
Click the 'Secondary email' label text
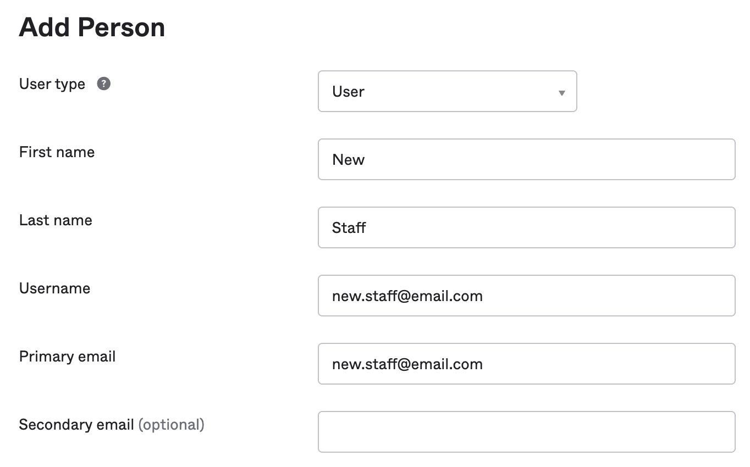[76, 425]
